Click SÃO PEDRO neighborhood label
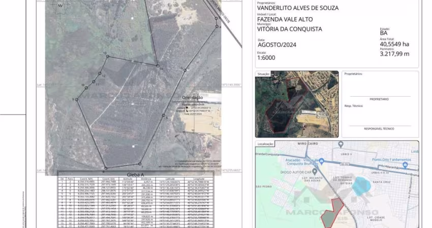 [x=264, y=186]
